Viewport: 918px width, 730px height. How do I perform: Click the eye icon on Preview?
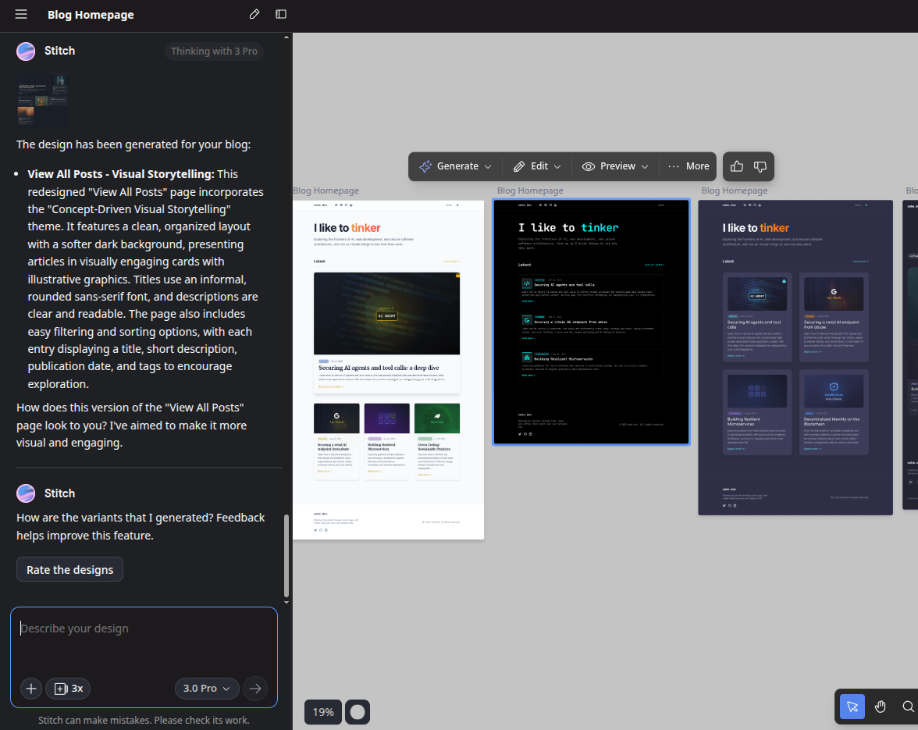[x=589, y=167]
